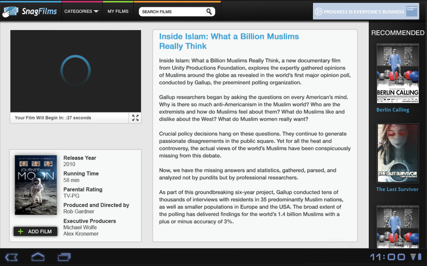Open the Goldman Sachs ad banner
427x266 pixels.
(x=366, y=11)
